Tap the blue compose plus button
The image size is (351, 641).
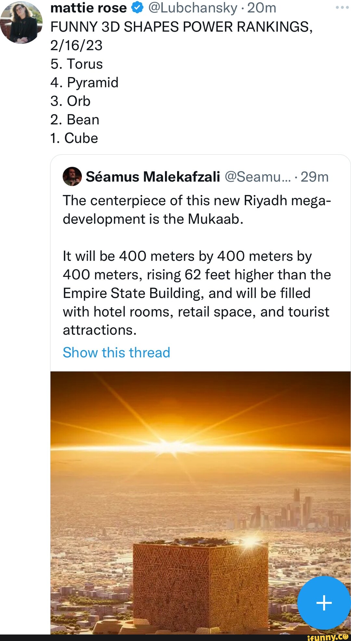coord(324,603)
